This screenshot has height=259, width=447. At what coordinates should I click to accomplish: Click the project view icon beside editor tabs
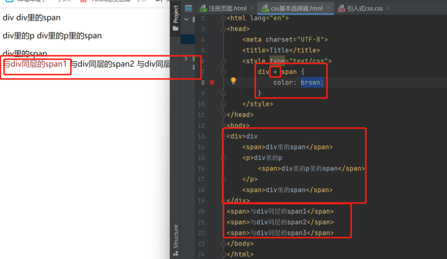click(x=188, y=8)
